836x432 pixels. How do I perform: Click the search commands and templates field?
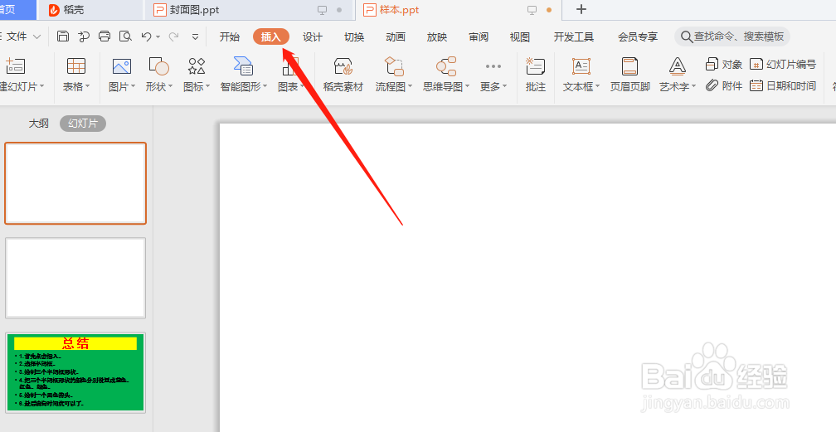coord(732,36)
